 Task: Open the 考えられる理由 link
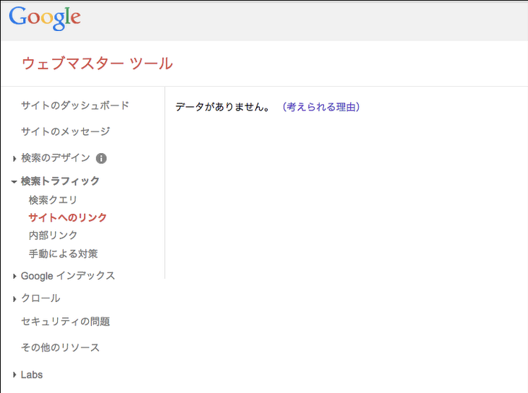pyautogui.click(x=321, y=107)
